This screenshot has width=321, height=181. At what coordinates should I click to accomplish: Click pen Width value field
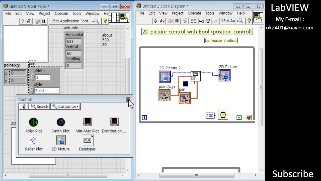tap(43, 77)
